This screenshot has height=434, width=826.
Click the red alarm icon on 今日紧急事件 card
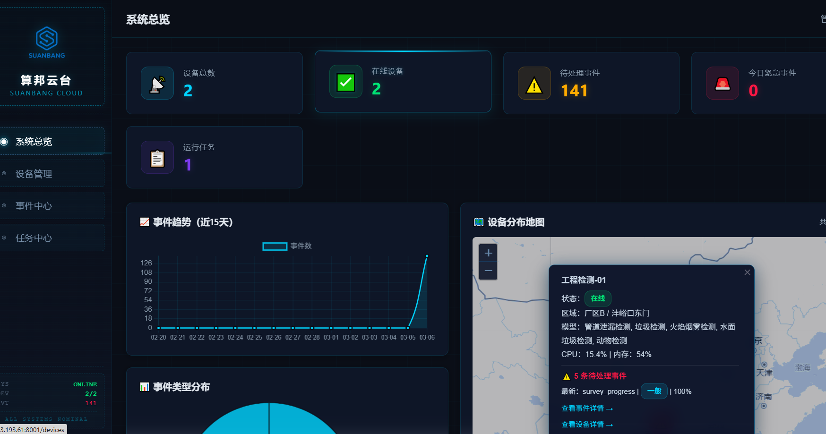722,83
